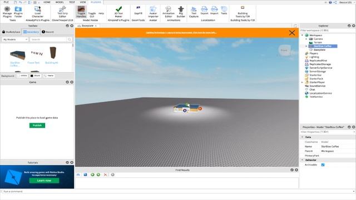Launch the Tool Grip Editor plugin
Screen dimensions: 356x200
pos(62,12)
